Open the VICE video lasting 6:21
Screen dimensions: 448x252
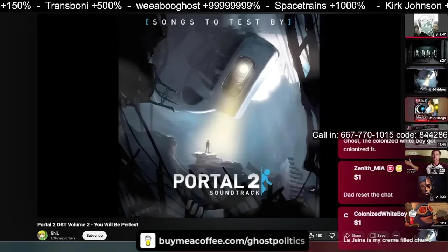click(426, 162)
